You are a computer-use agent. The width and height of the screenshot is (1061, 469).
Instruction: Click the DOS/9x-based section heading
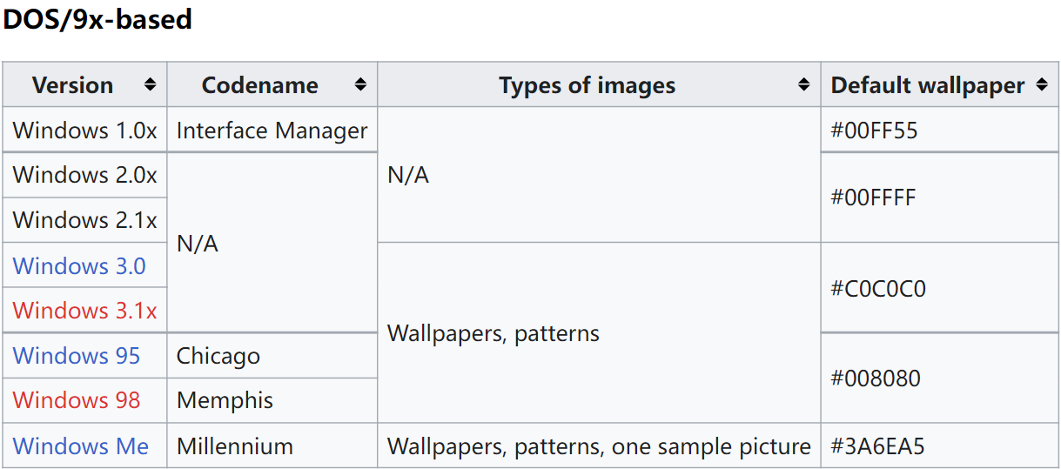click(97, 19)
